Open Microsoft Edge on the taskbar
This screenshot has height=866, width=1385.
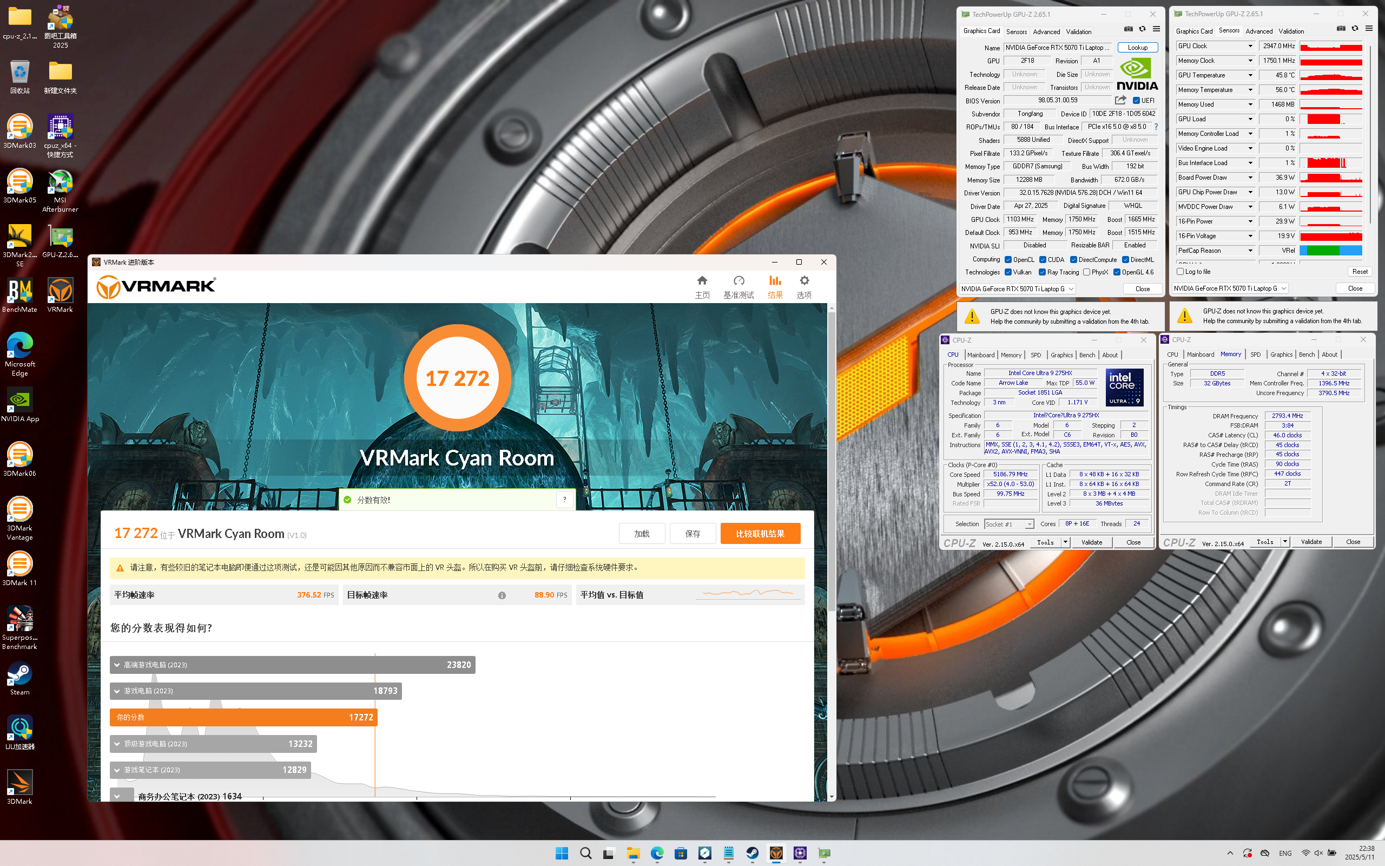pos(657,853)
